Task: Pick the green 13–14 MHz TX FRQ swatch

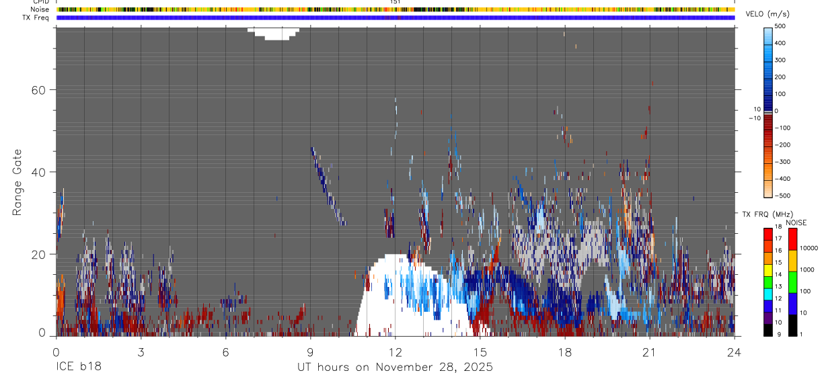Action: point(768,281)
